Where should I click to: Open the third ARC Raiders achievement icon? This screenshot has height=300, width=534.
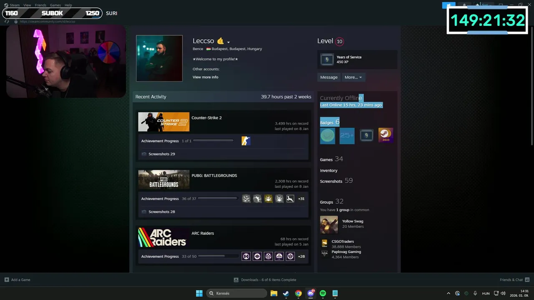tap(268, 257)
